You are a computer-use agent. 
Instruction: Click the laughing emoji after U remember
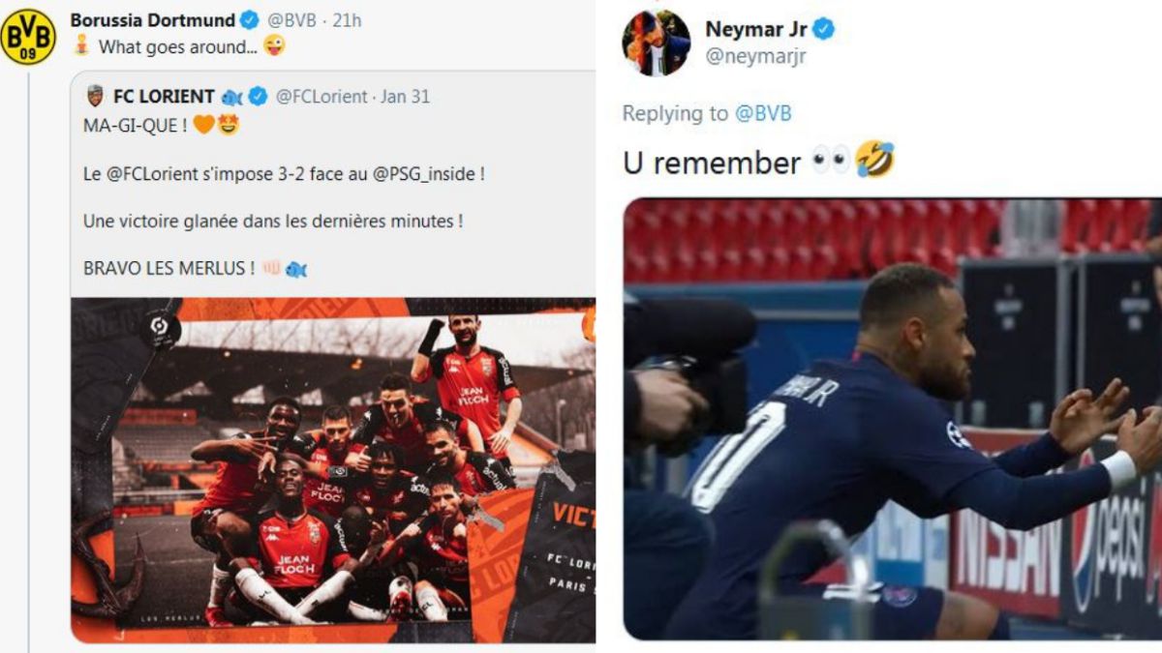pos(874,161)
